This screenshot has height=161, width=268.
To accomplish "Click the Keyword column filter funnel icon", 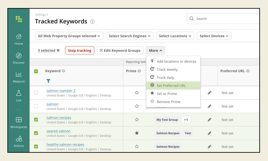I will coord(48,81).
